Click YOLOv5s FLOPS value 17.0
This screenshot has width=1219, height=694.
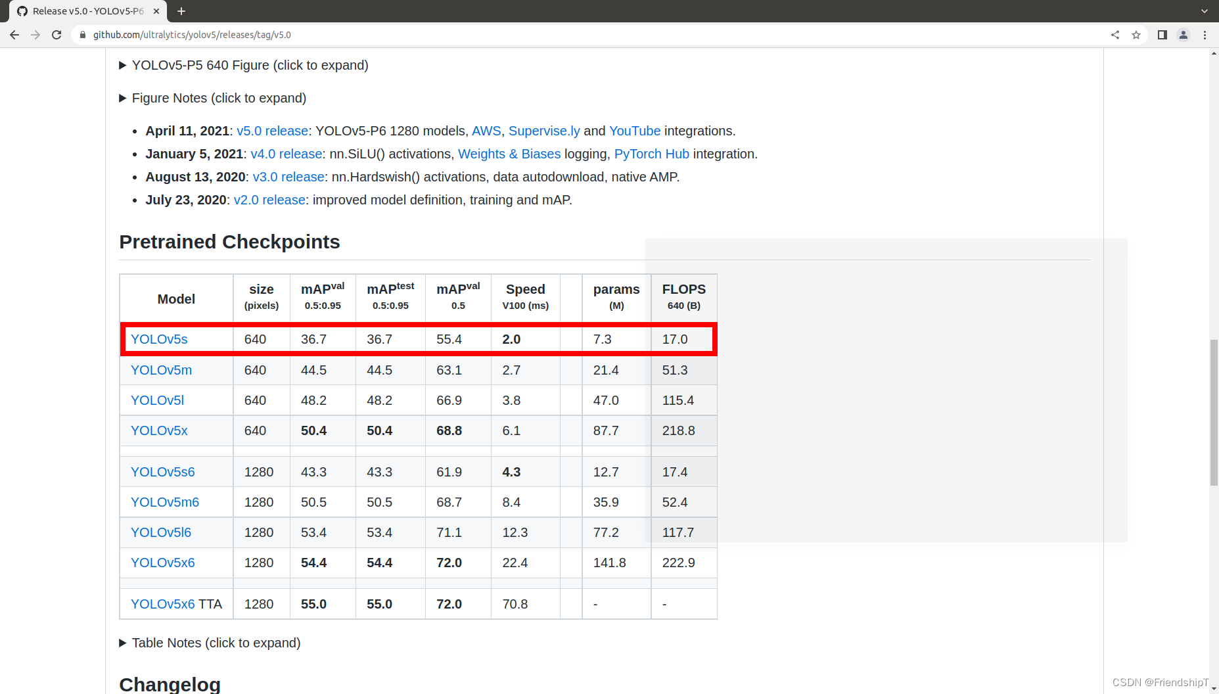[675, 339]
